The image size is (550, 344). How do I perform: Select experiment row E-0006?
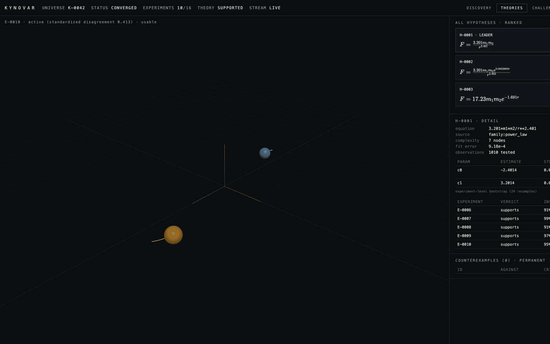502,210
